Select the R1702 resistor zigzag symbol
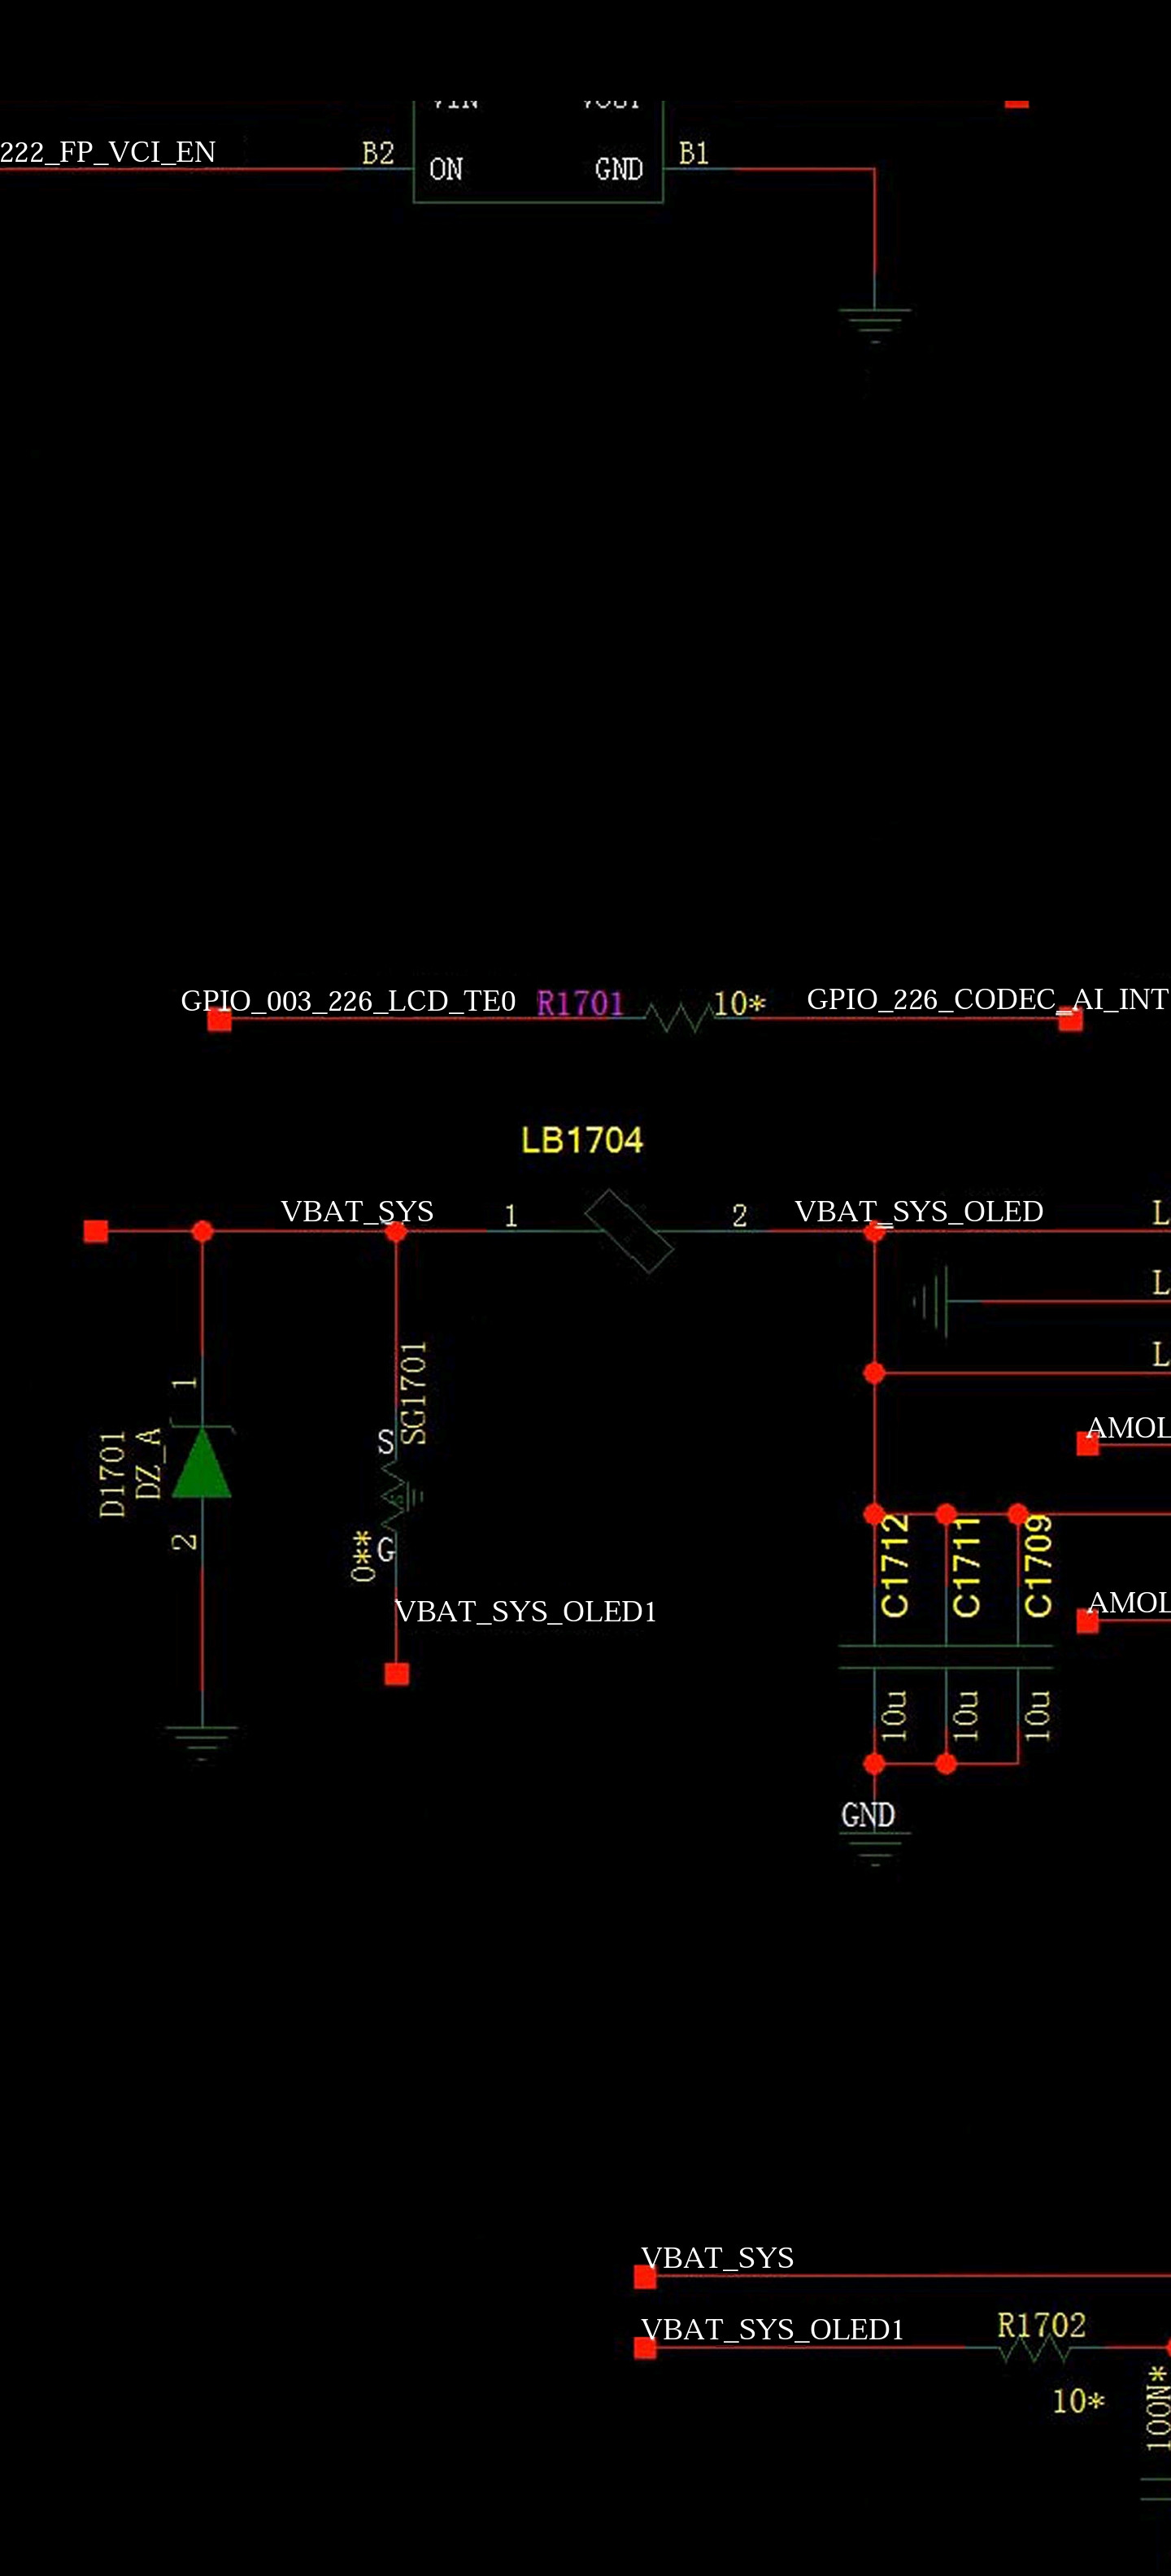Viewport: 1171px width, 2576px height. (x=1035, y=2347)
